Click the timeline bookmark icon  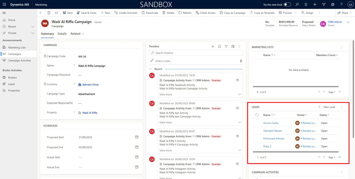click(x=220, y=47)
